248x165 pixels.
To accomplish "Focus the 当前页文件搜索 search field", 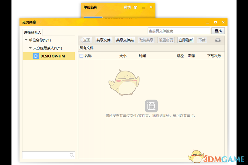I will [179, 31].
